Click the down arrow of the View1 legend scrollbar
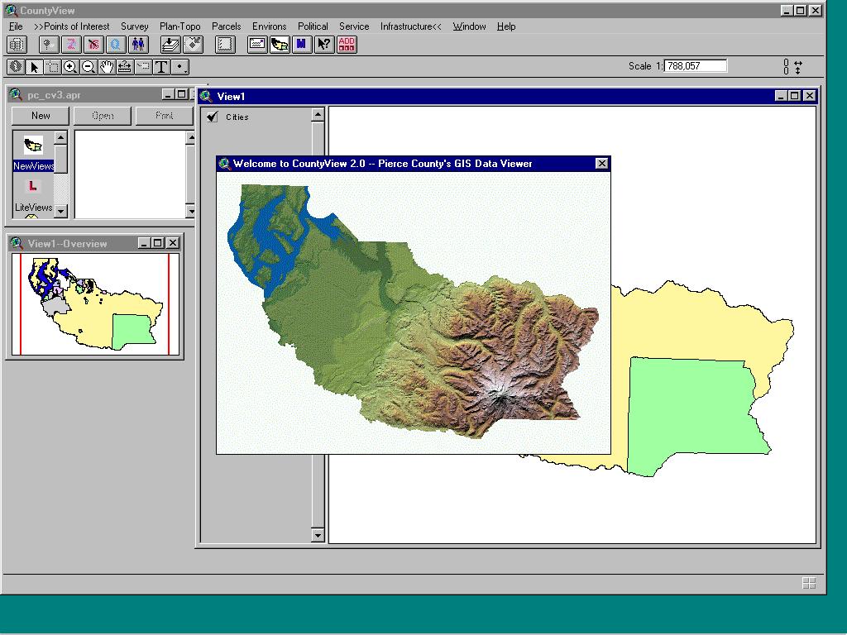 pyautogui.click(x=318, y=535)
